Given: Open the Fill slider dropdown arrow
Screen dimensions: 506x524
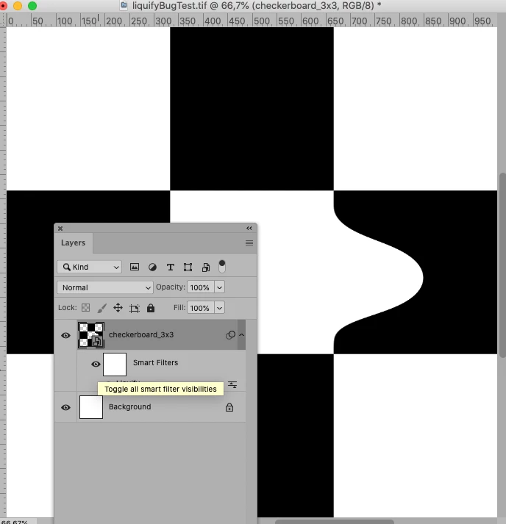Looking at the screenshot, I should click(x=219, y=308).
